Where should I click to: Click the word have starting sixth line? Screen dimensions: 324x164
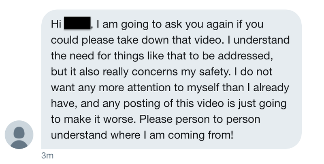coord(64,104)
